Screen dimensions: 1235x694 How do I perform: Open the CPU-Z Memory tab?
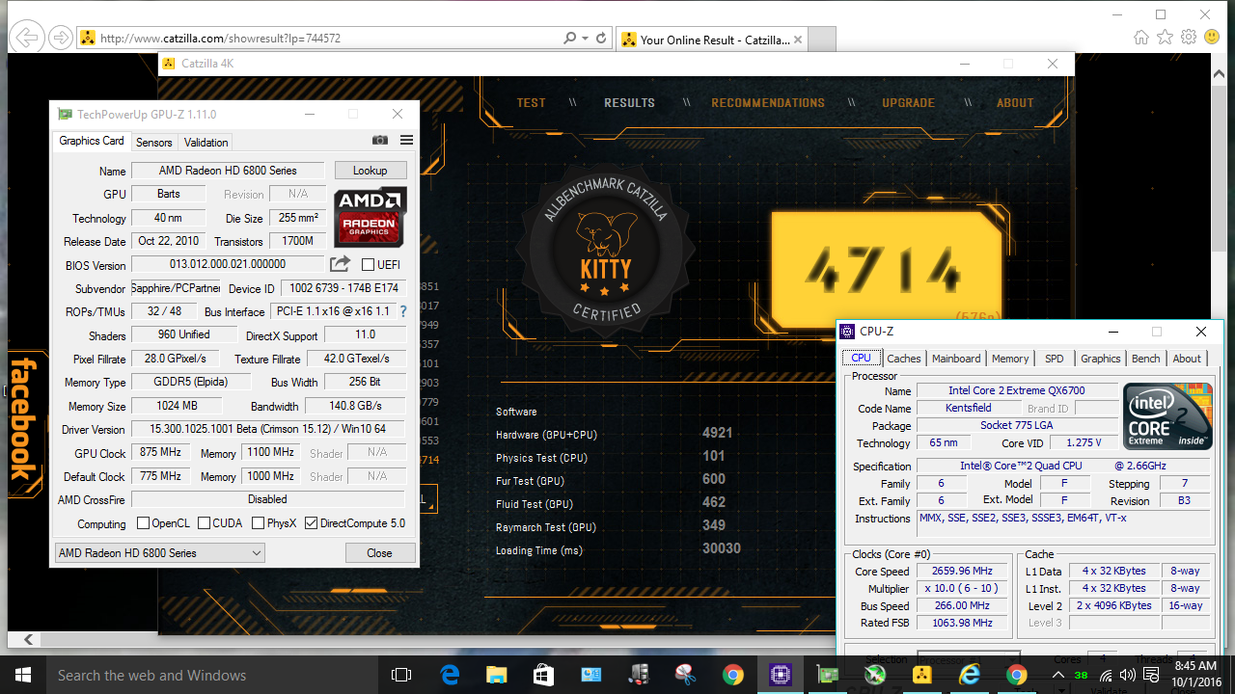coord(1010,359)
